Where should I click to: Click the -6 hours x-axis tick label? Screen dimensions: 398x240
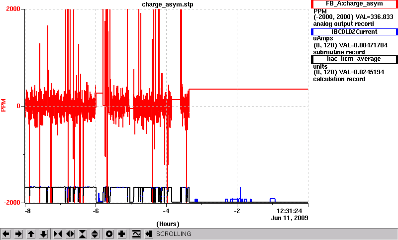point(96,211)
